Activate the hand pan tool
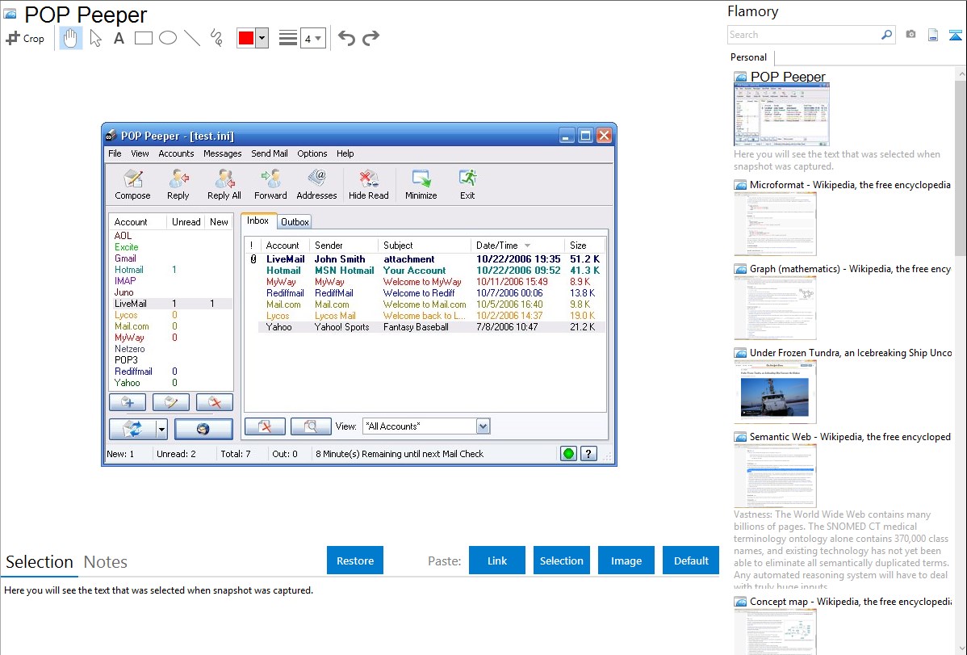This screenshot has height=655, width=967. click(71, 38)
